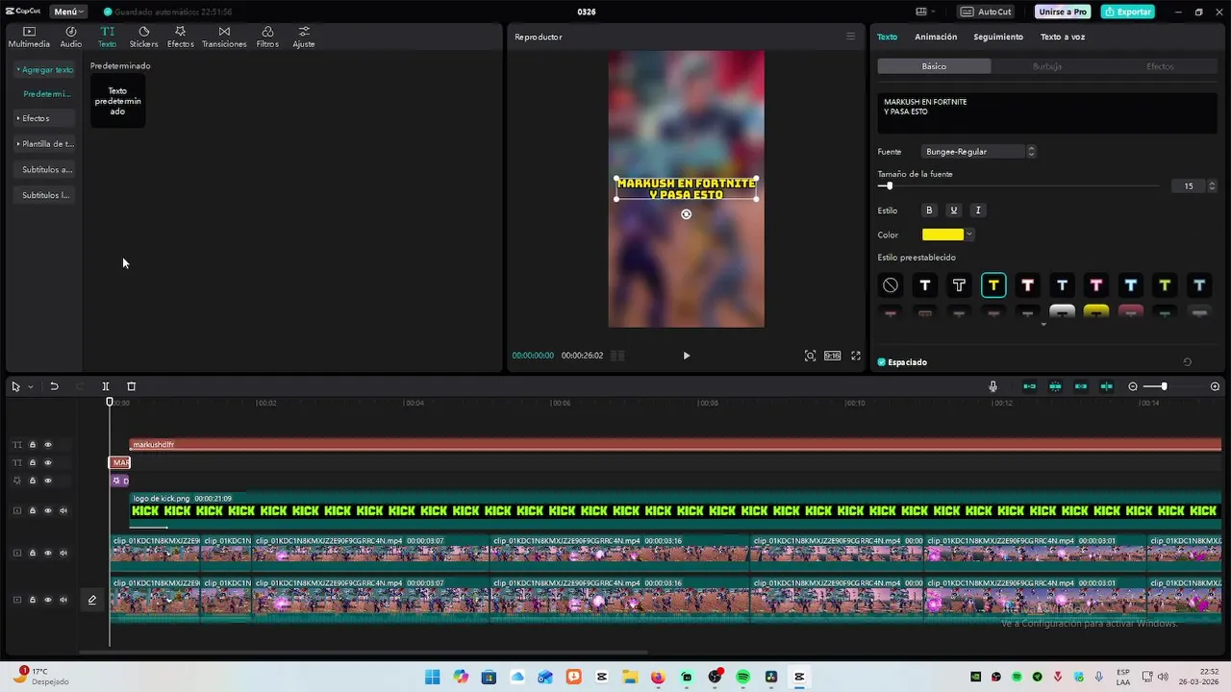This screenshot has height=692, width=1231.
Task: Open the Transiciones tab
Action: coord(224,37)
